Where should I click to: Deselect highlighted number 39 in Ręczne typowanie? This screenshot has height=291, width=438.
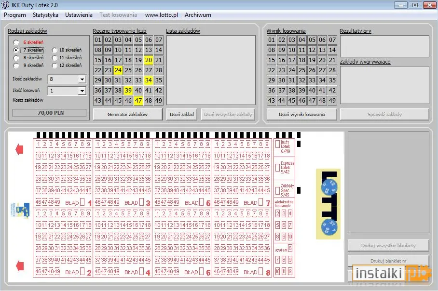point(128,91)
